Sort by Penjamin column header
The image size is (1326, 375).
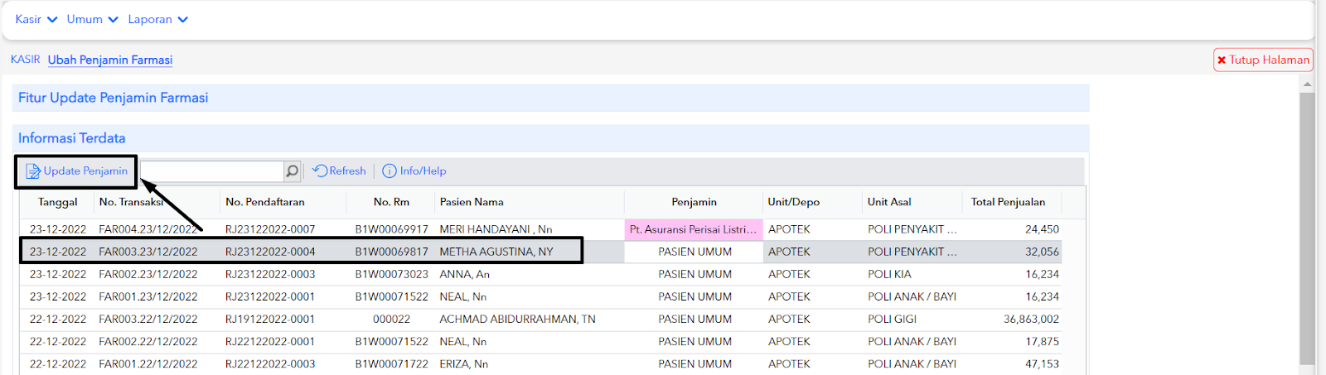tap(694, 202)
